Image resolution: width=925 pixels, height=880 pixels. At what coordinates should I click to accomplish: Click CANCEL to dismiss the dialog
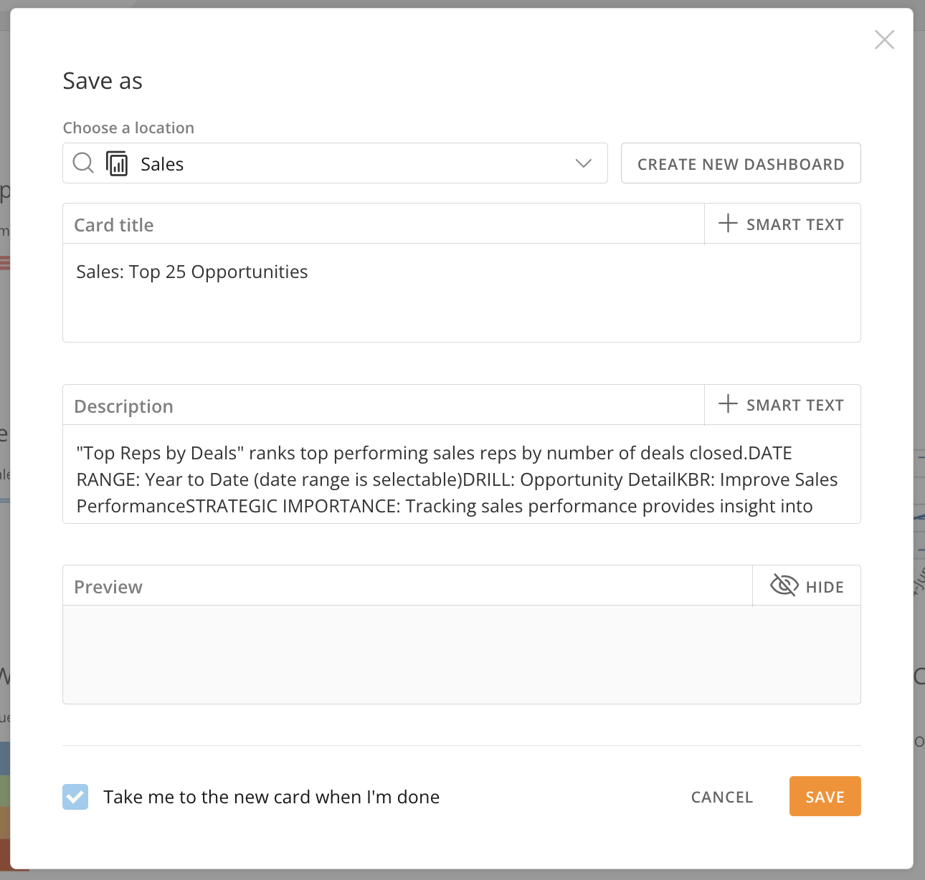(x=721, y=796)
